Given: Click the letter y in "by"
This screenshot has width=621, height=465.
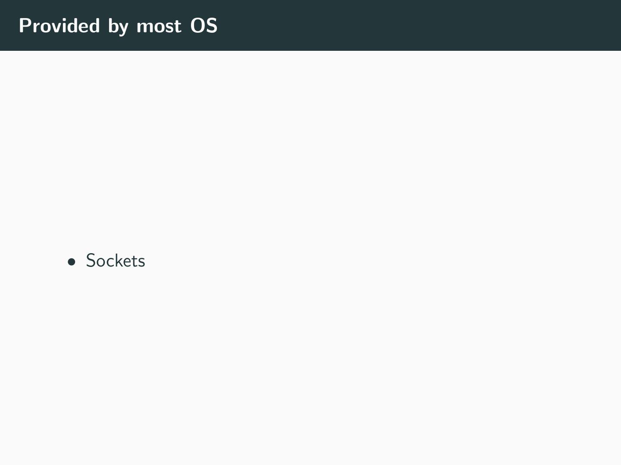Looking at the screenshot, I should (x=124, y=28).
